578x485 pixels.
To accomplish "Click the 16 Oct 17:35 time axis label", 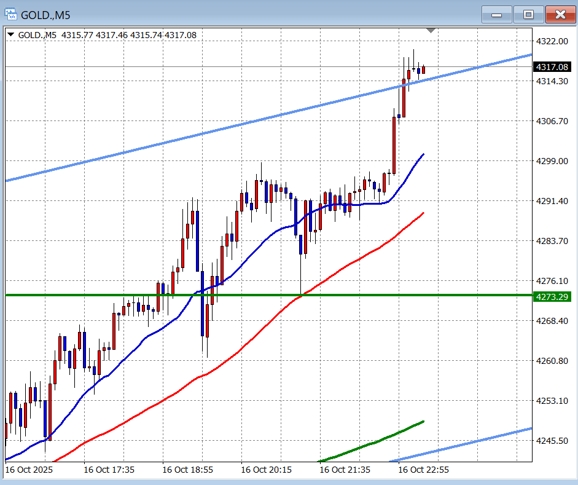I will (109, 470).
